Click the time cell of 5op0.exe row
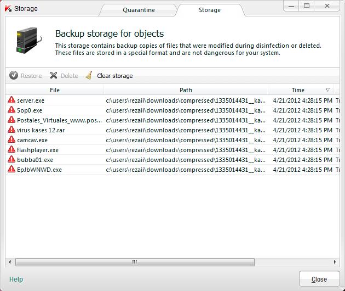 (302, 110)
